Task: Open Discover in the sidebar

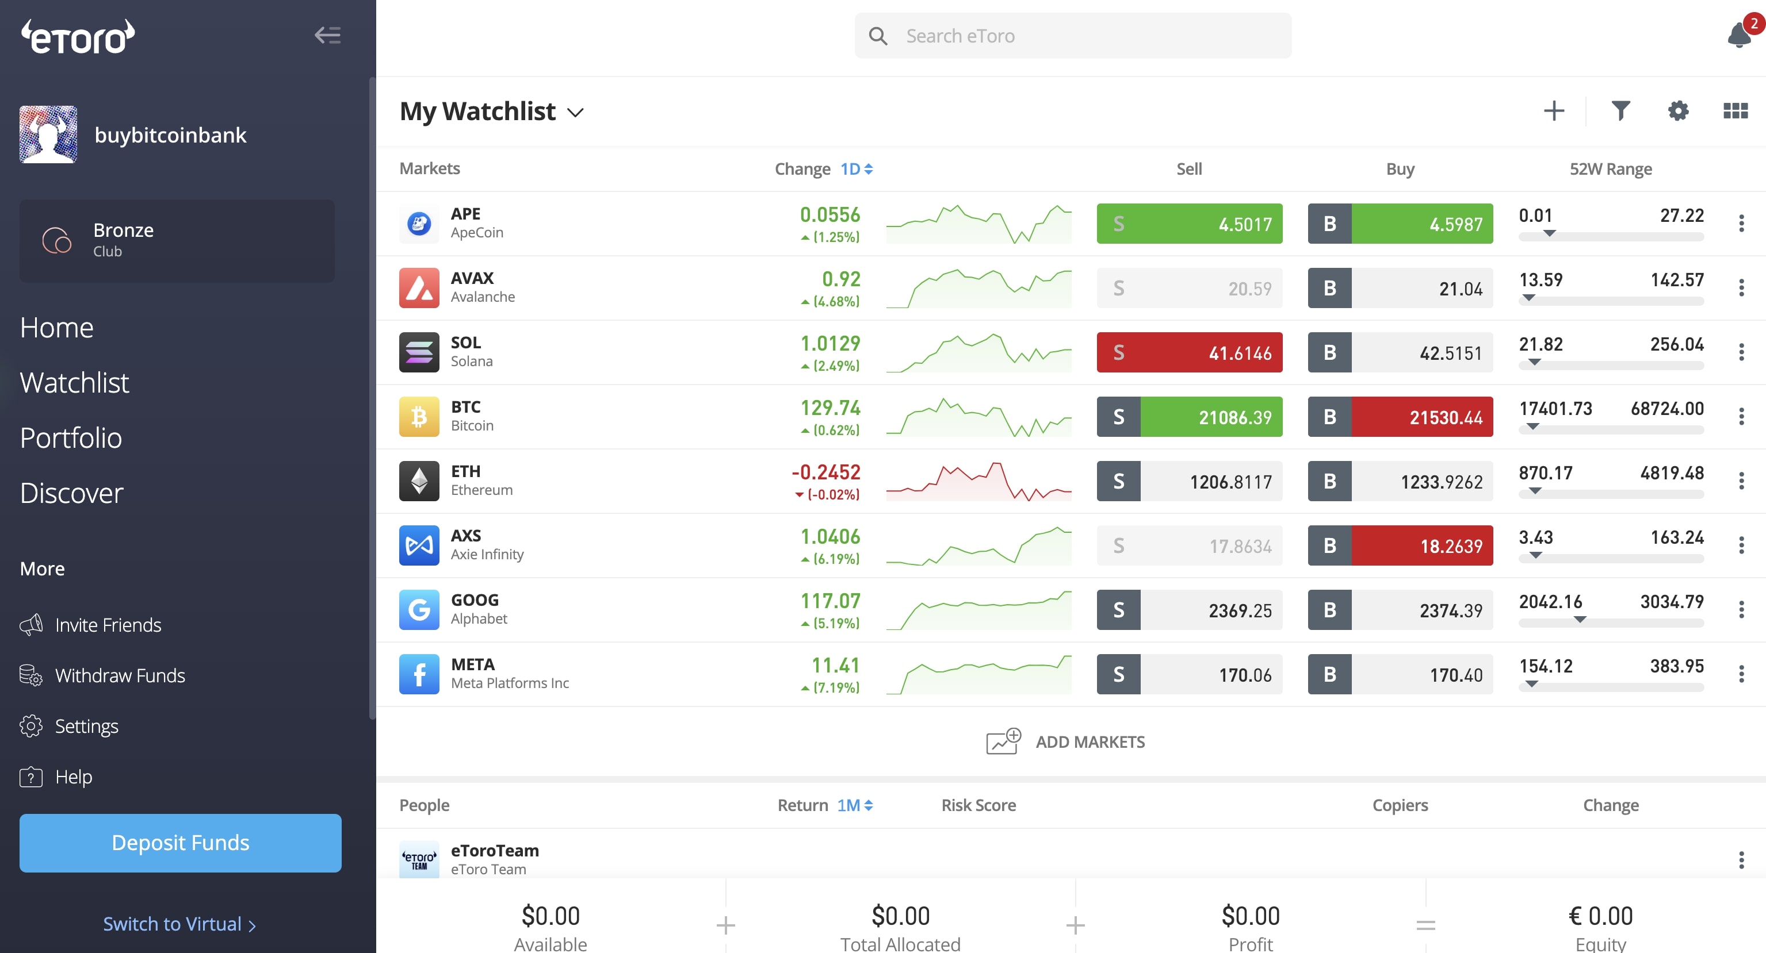Action: click(72, 493)
